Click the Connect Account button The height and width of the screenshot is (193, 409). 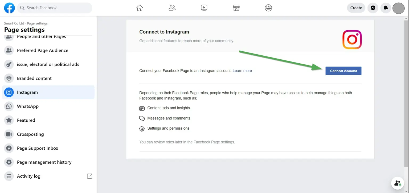coord(343,71)
